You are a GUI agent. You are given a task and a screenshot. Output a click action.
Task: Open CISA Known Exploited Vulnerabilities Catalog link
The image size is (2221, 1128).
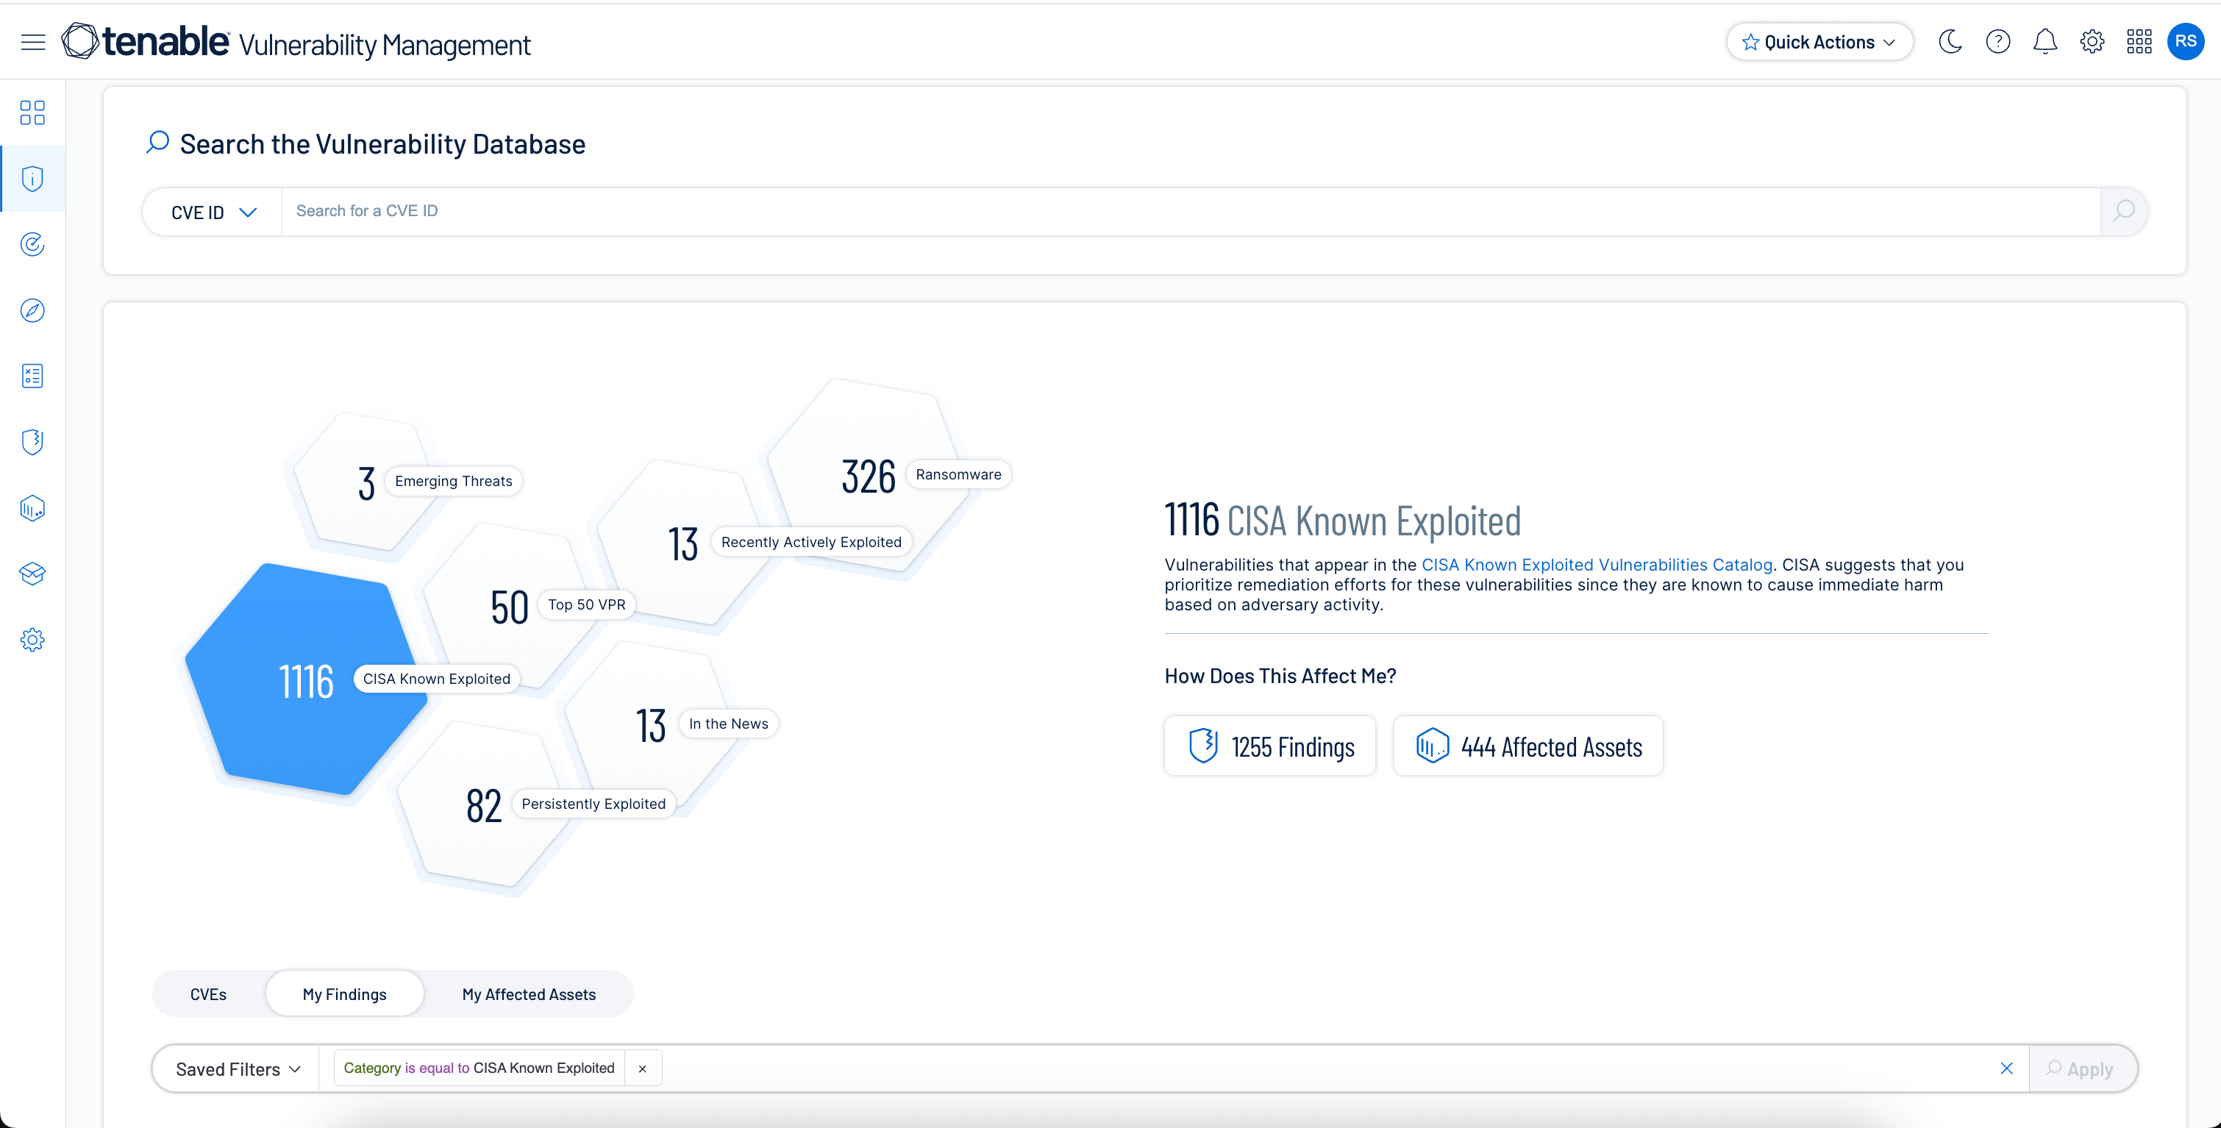[x=1597, y=565]
